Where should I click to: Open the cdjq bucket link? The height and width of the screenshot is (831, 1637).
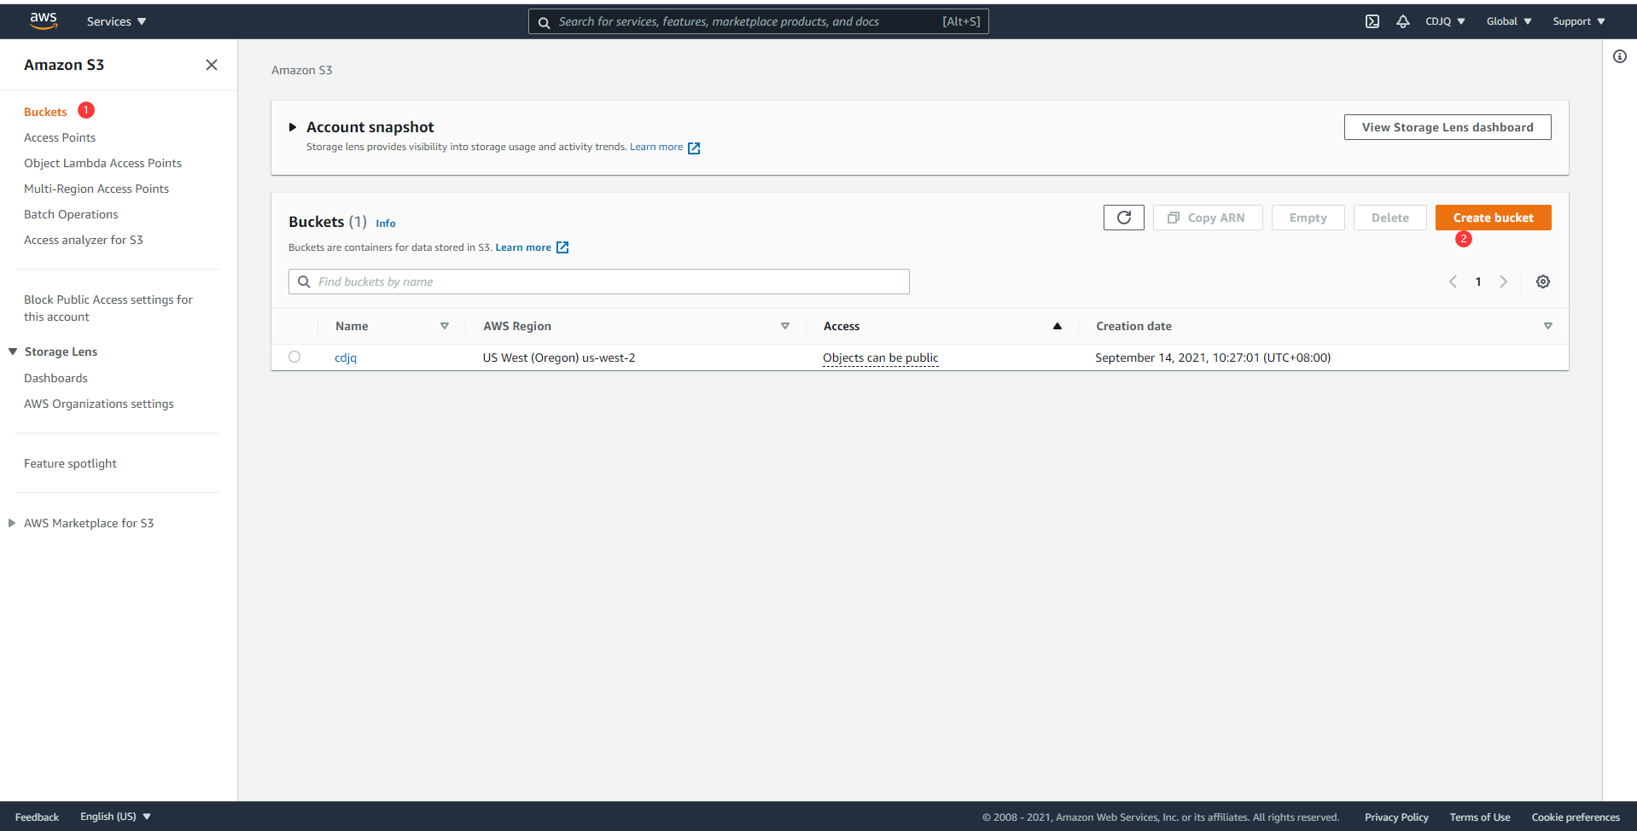[346, 357]
